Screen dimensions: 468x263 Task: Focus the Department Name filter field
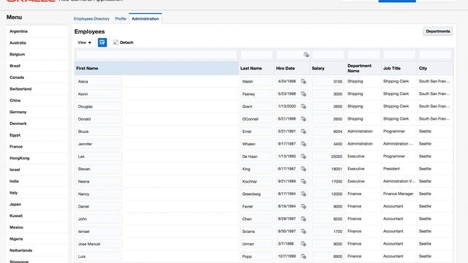(363, 55)
